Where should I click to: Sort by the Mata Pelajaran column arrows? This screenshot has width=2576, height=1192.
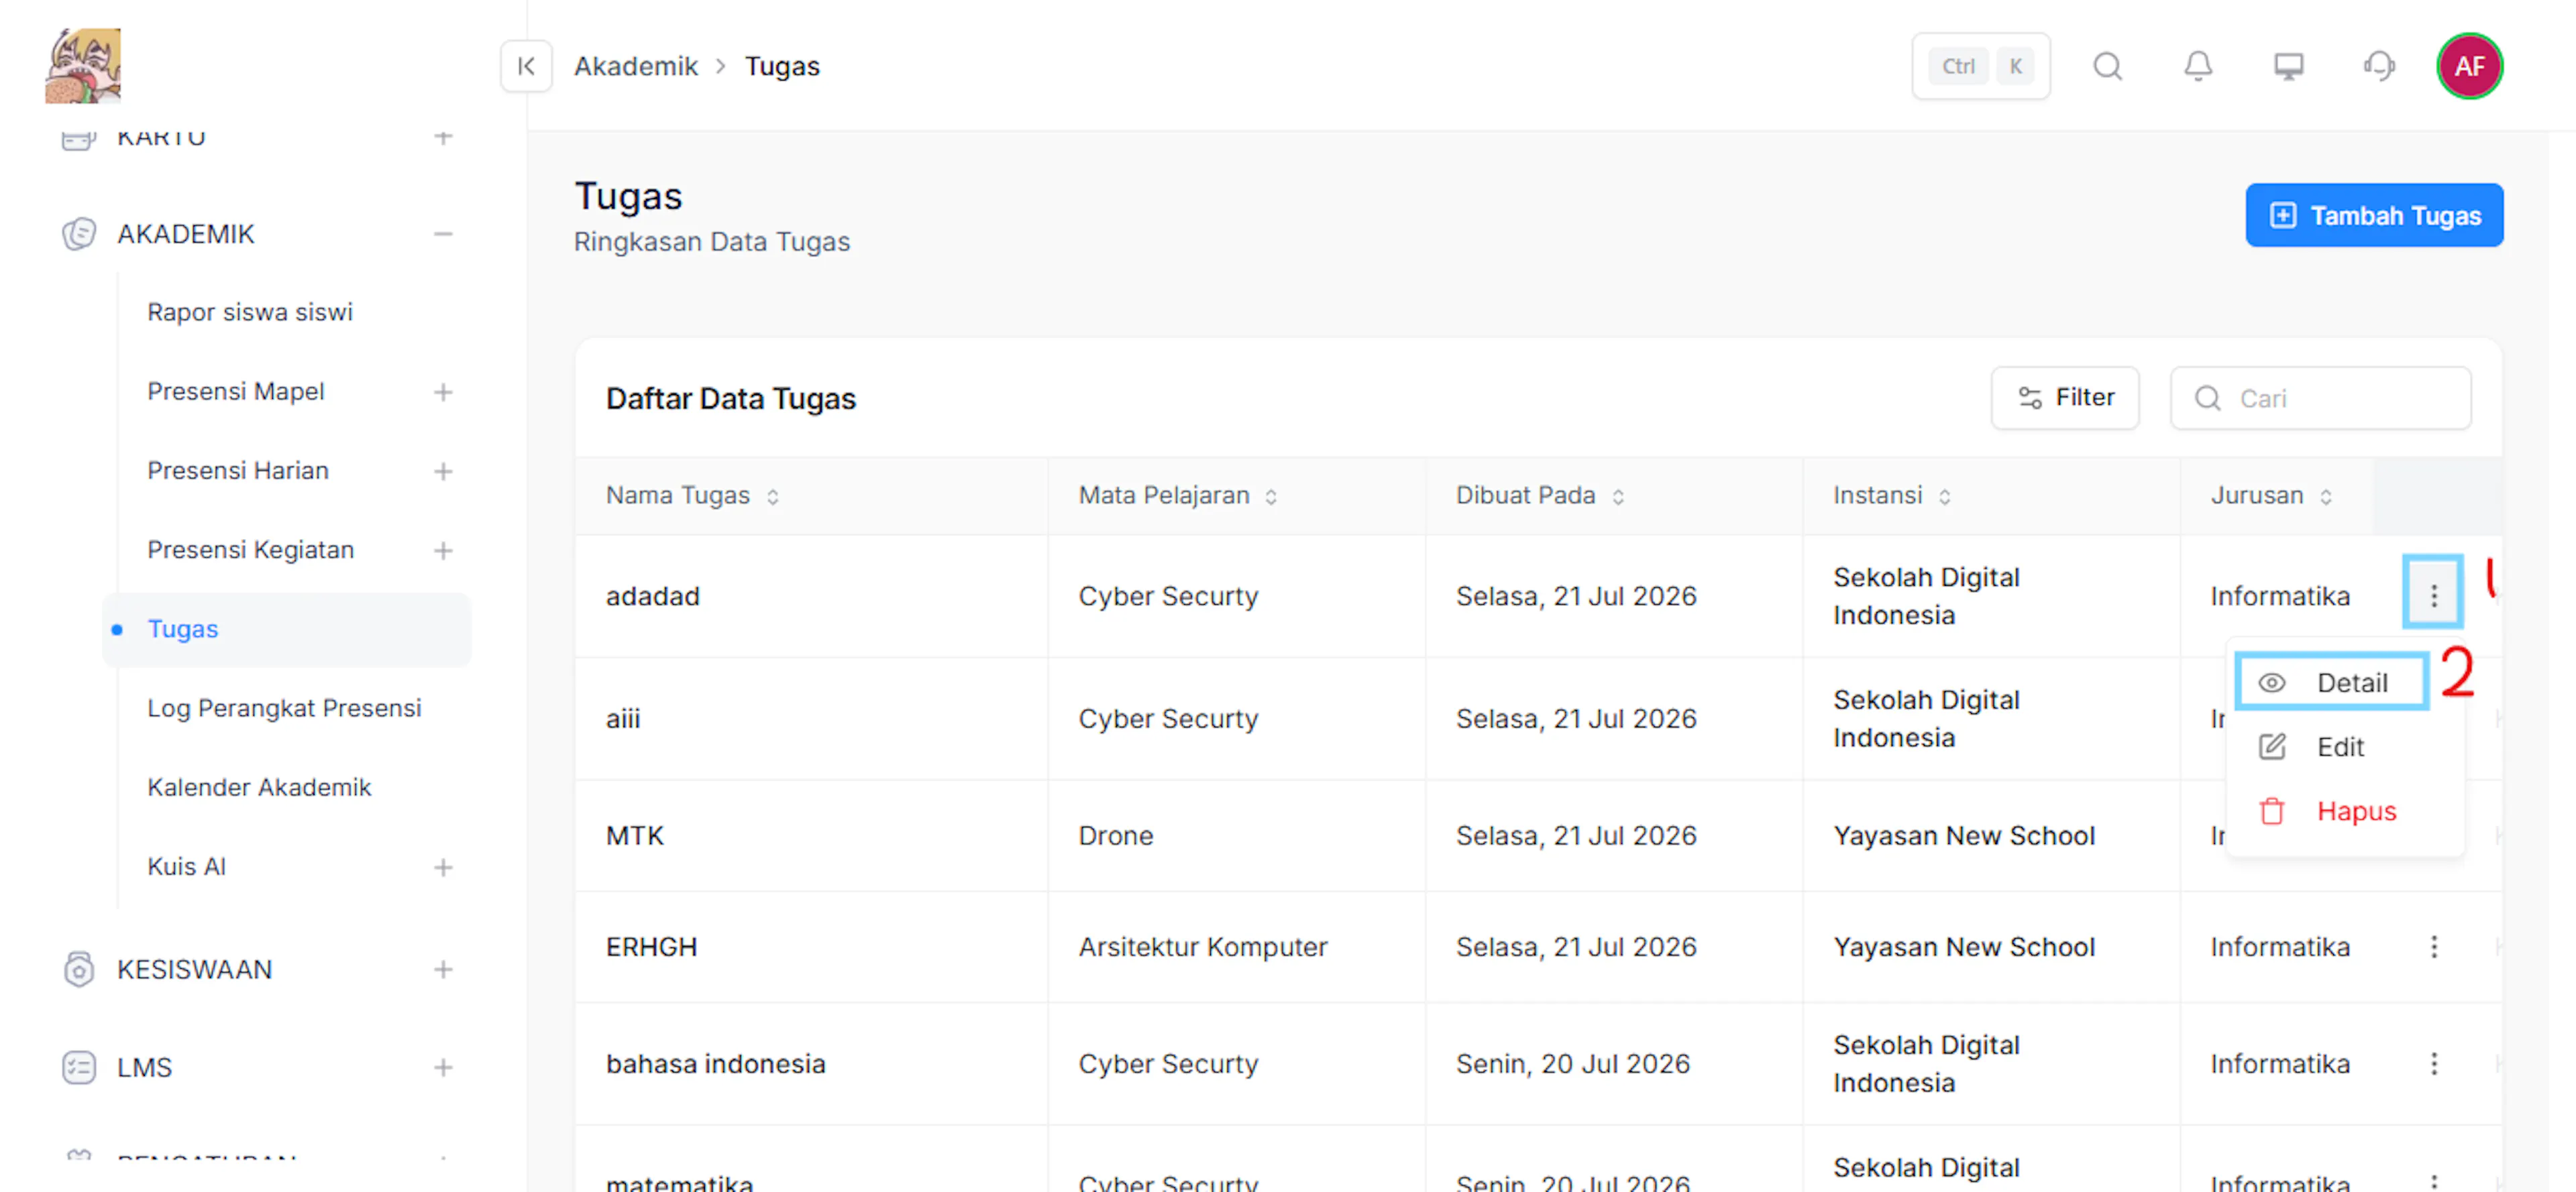coord(1271,495)
